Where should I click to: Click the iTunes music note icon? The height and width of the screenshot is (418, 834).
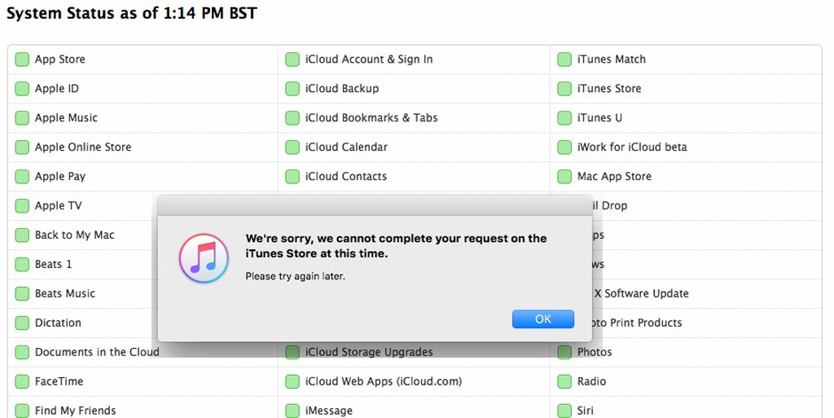[203, 257]
